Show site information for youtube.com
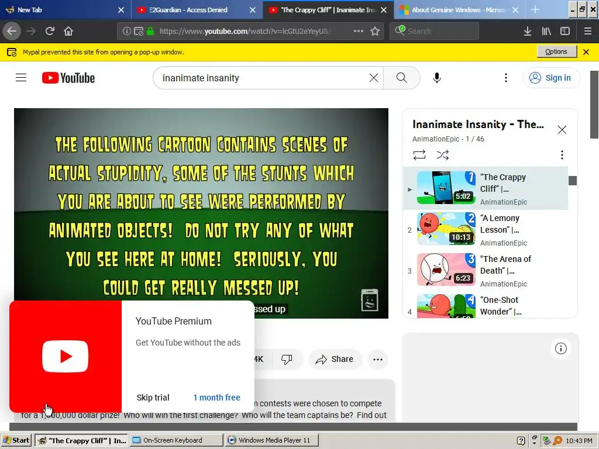This screenshot has width=599, height=449. [126, 32]
